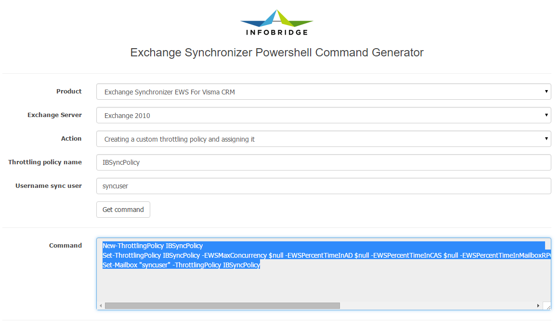The image size is (560, 330).
Task: Click the Username sync user field
Action: tap(324, 186)
